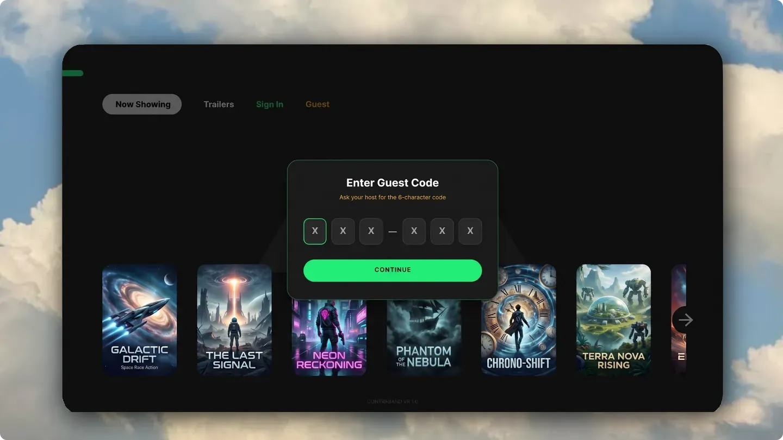Open The Last Signal movie poster
Image resolution: width=783 pixels, height=440 pixels.
234,320
